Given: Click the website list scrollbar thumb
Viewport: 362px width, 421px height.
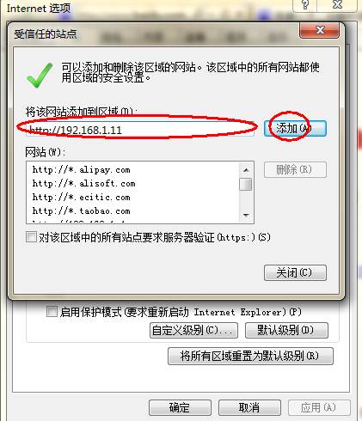Looking at the screenshot, I should [246, 184].
